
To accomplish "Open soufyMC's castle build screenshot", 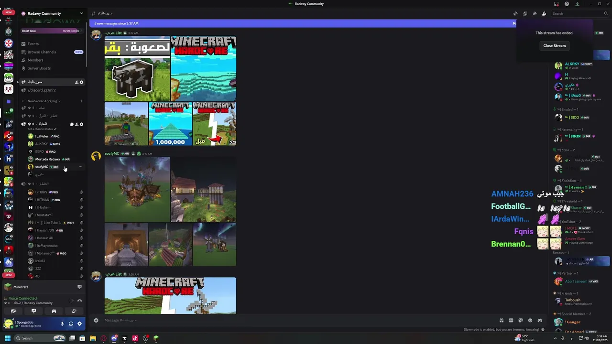I will [137, 189].
